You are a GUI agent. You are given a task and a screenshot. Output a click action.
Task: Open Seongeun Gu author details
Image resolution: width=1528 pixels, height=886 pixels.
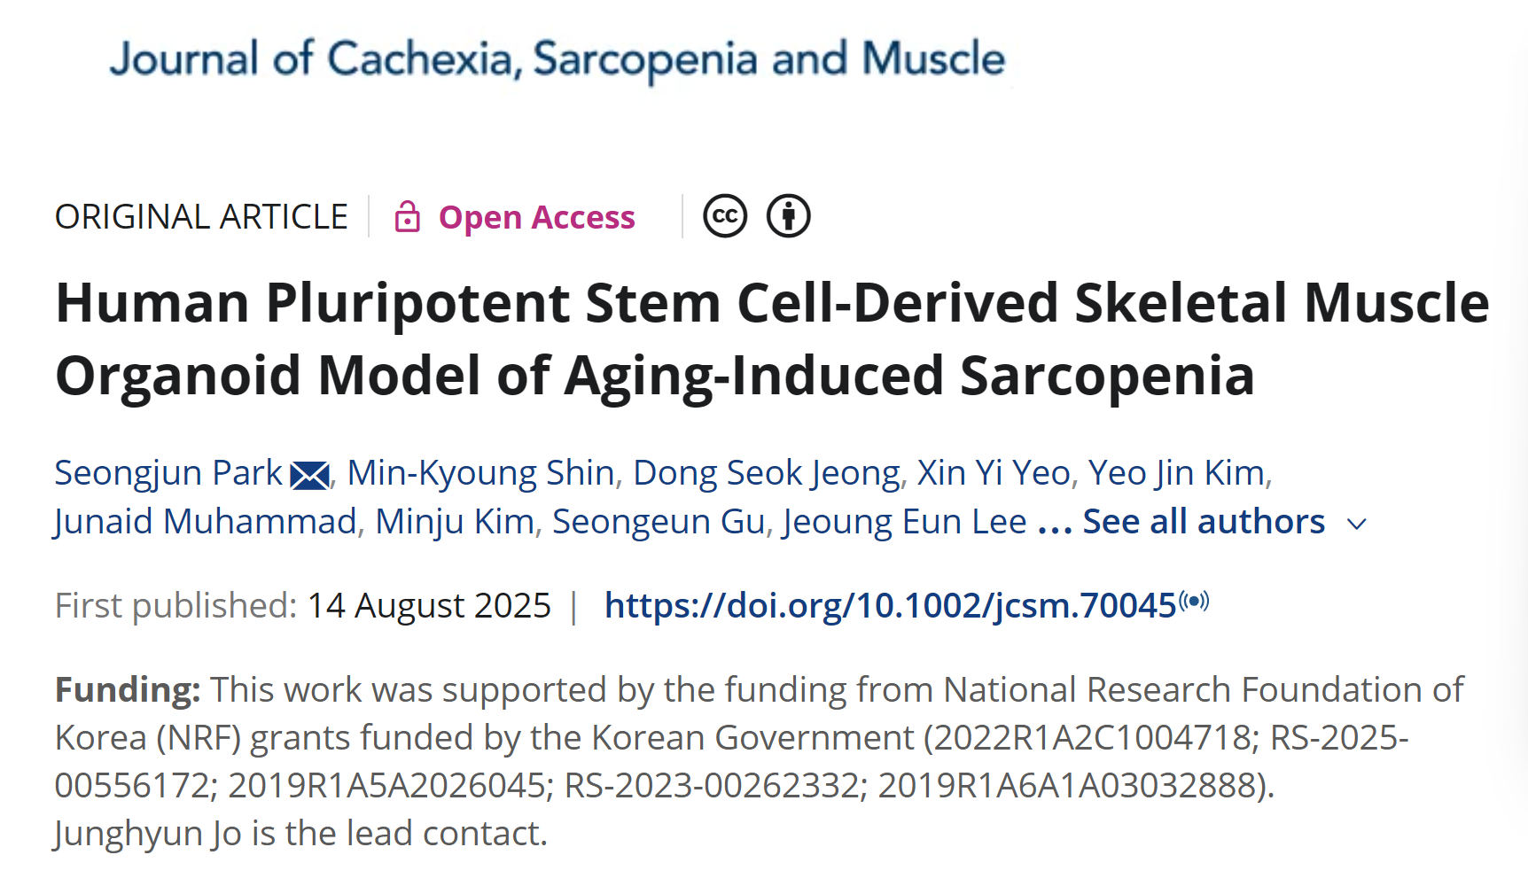point(659,522)
